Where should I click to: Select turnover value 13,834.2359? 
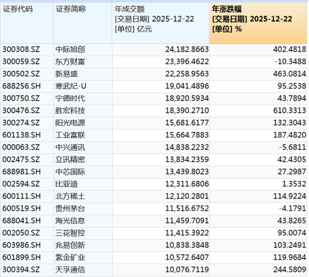(x=187, y=159)
